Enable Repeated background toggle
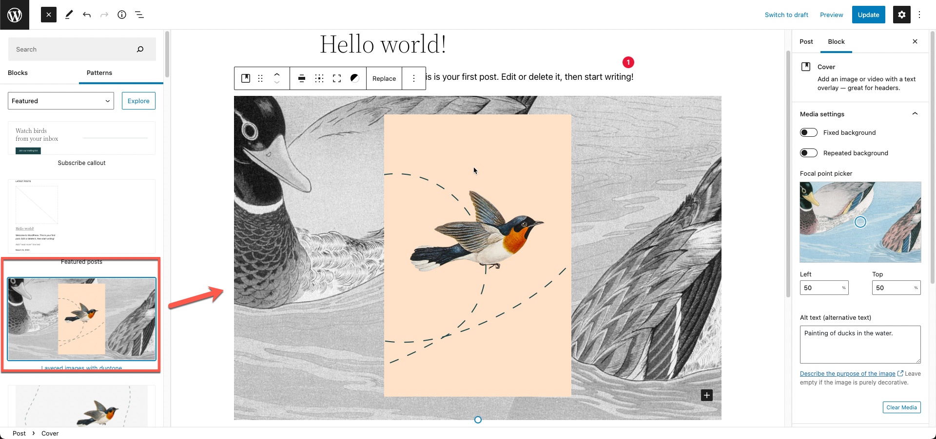This screenshot has width=936, height=439. (x=809, y=153)
